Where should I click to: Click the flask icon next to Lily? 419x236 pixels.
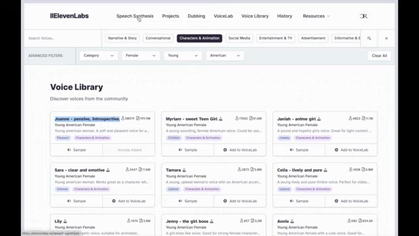tap(65, 222)
